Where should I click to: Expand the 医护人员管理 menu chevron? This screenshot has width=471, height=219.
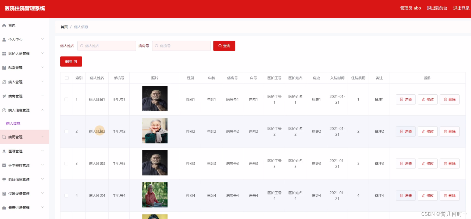click(42, 53)
